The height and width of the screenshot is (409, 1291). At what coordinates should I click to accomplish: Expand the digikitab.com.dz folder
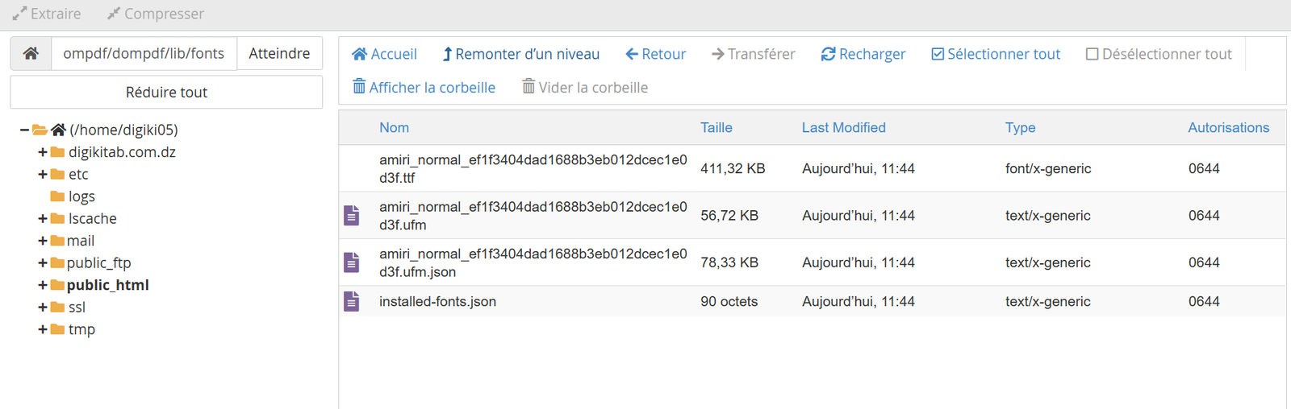coord(42,152)
